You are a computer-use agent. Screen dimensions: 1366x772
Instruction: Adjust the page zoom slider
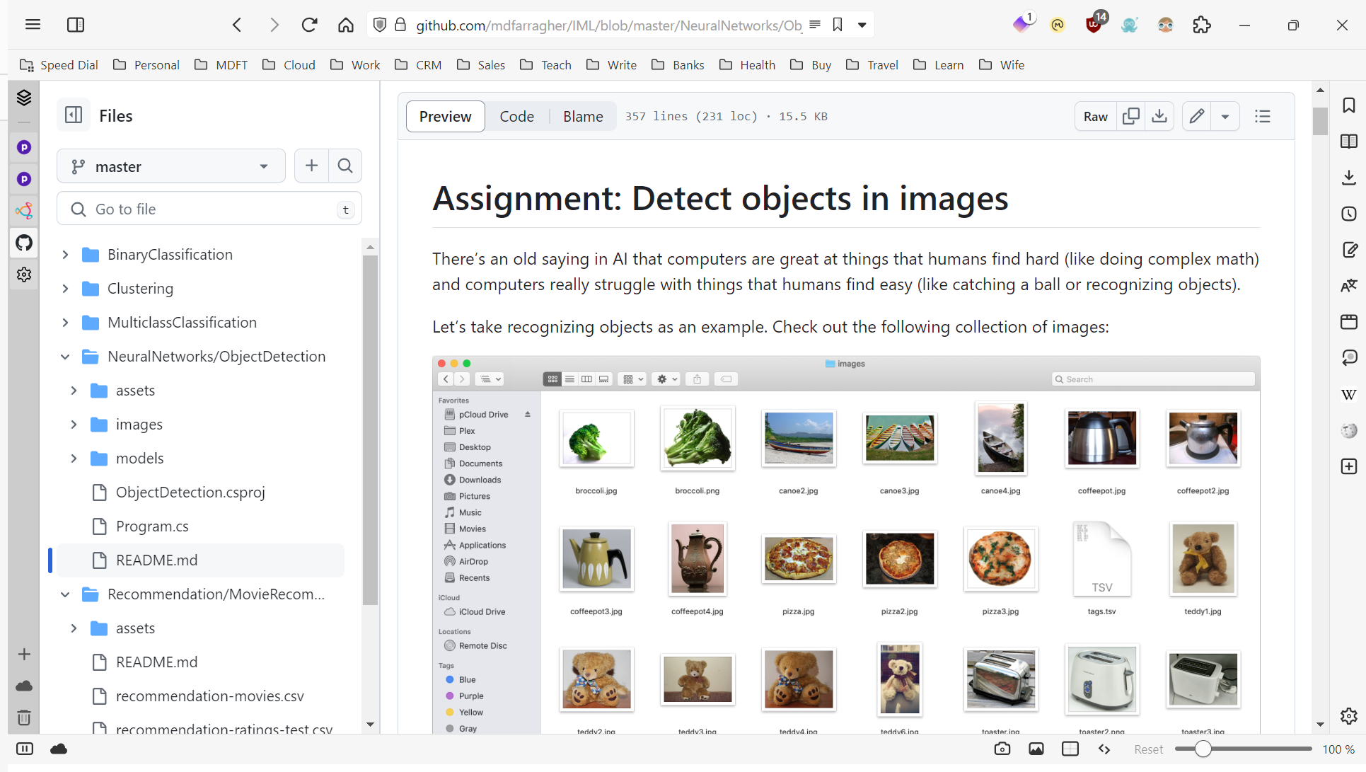[x=1202, y=749]
